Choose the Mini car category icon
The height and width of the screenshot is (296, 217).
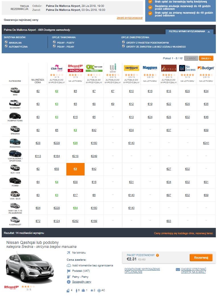[x=15, y=90]
